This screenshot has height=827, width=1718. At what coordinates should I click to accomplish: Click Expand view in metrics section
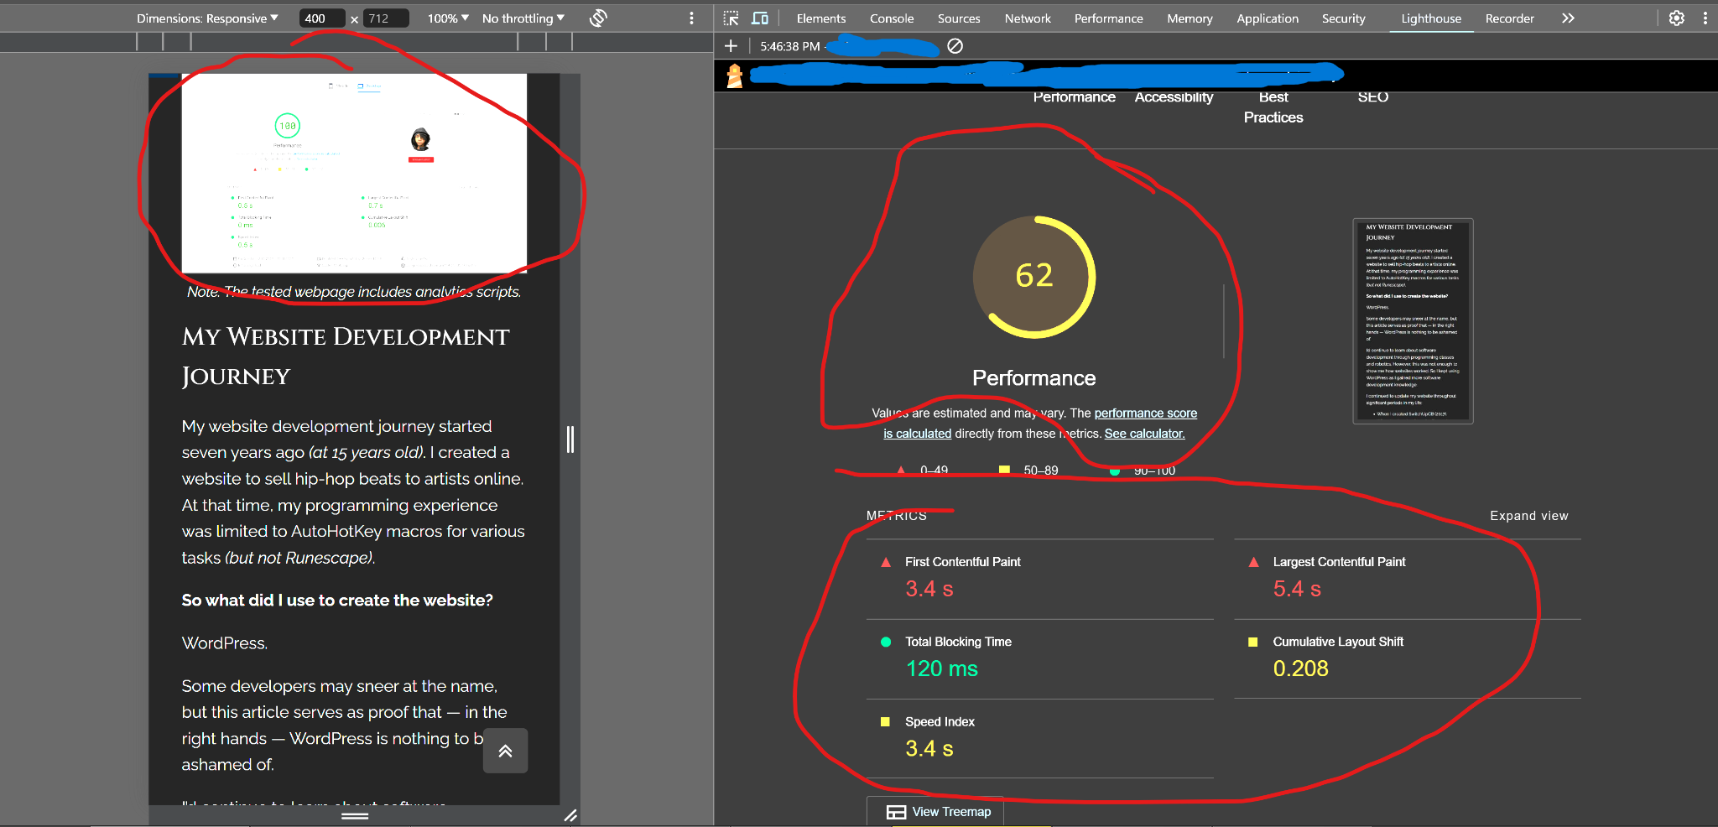coord(1528,516)
